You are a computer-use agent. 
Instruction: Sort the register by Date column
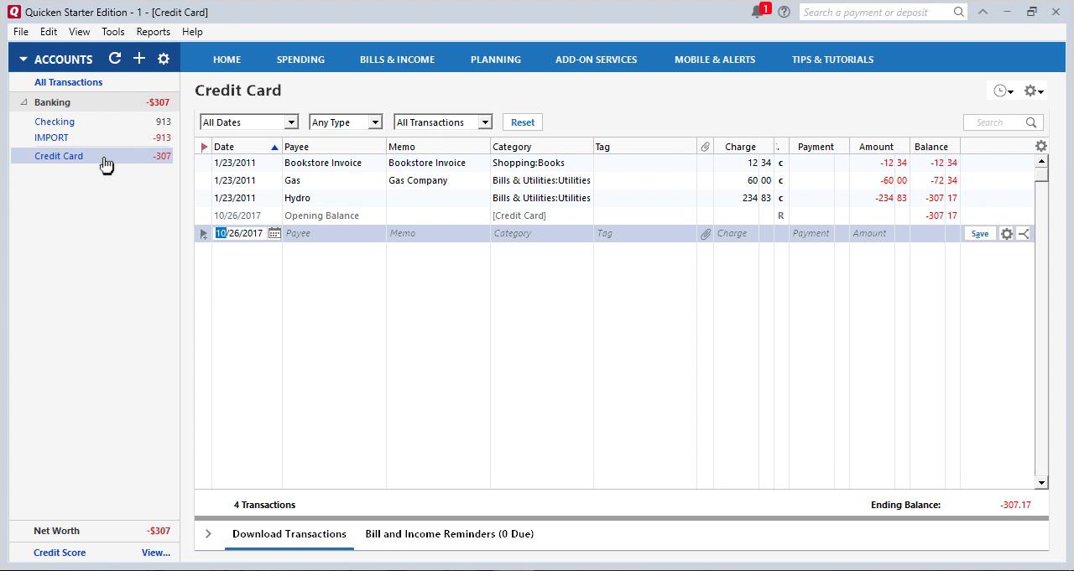[x=246, y=147]
